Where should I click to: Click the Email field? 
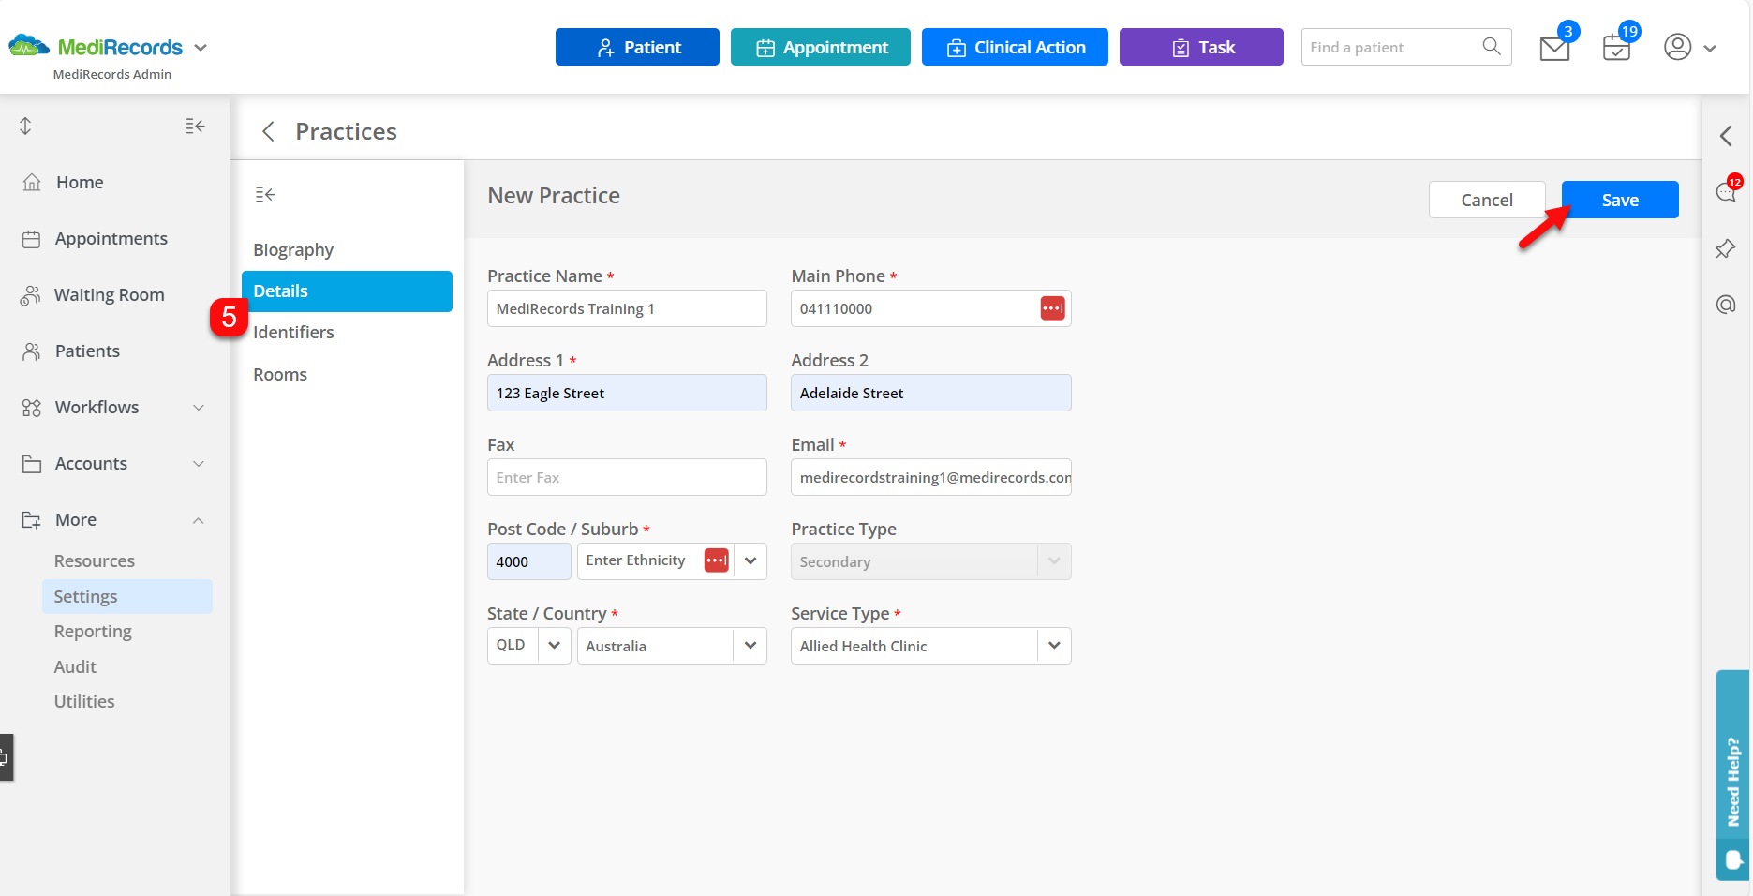930,477
